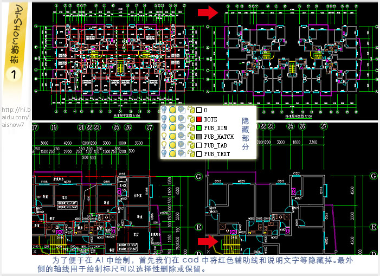Click the viewport freeze icon for PUB_TAB
Image resolution: width=380 pixels, height=276 pixels.
click(x=182, y=145)
